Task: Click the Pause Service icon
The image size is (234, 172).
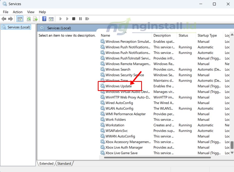Action: (80, 19)
